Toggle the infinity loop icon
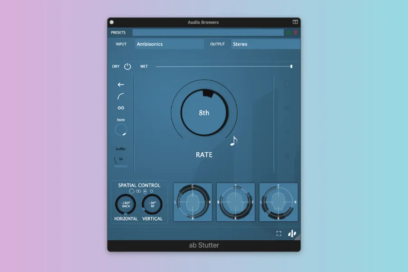 pos(121,108)
